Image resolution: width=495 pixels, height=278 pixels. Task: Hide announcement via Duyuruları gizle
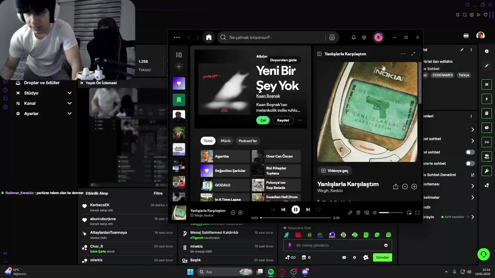coord(283,60)
